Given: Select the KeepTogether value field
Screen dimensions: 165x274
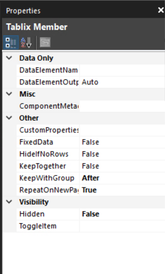Looking at the screenshot, I should (122, 166).
